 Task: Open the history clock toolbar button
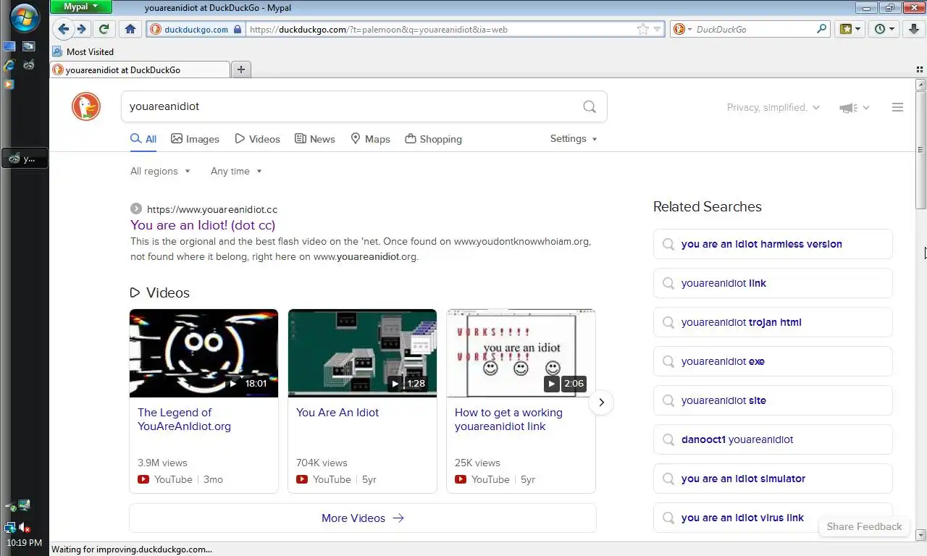point(884,29)
